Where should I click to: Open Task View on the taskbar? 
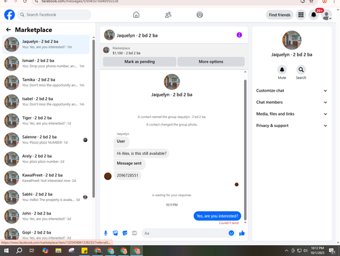coord(32,251)
